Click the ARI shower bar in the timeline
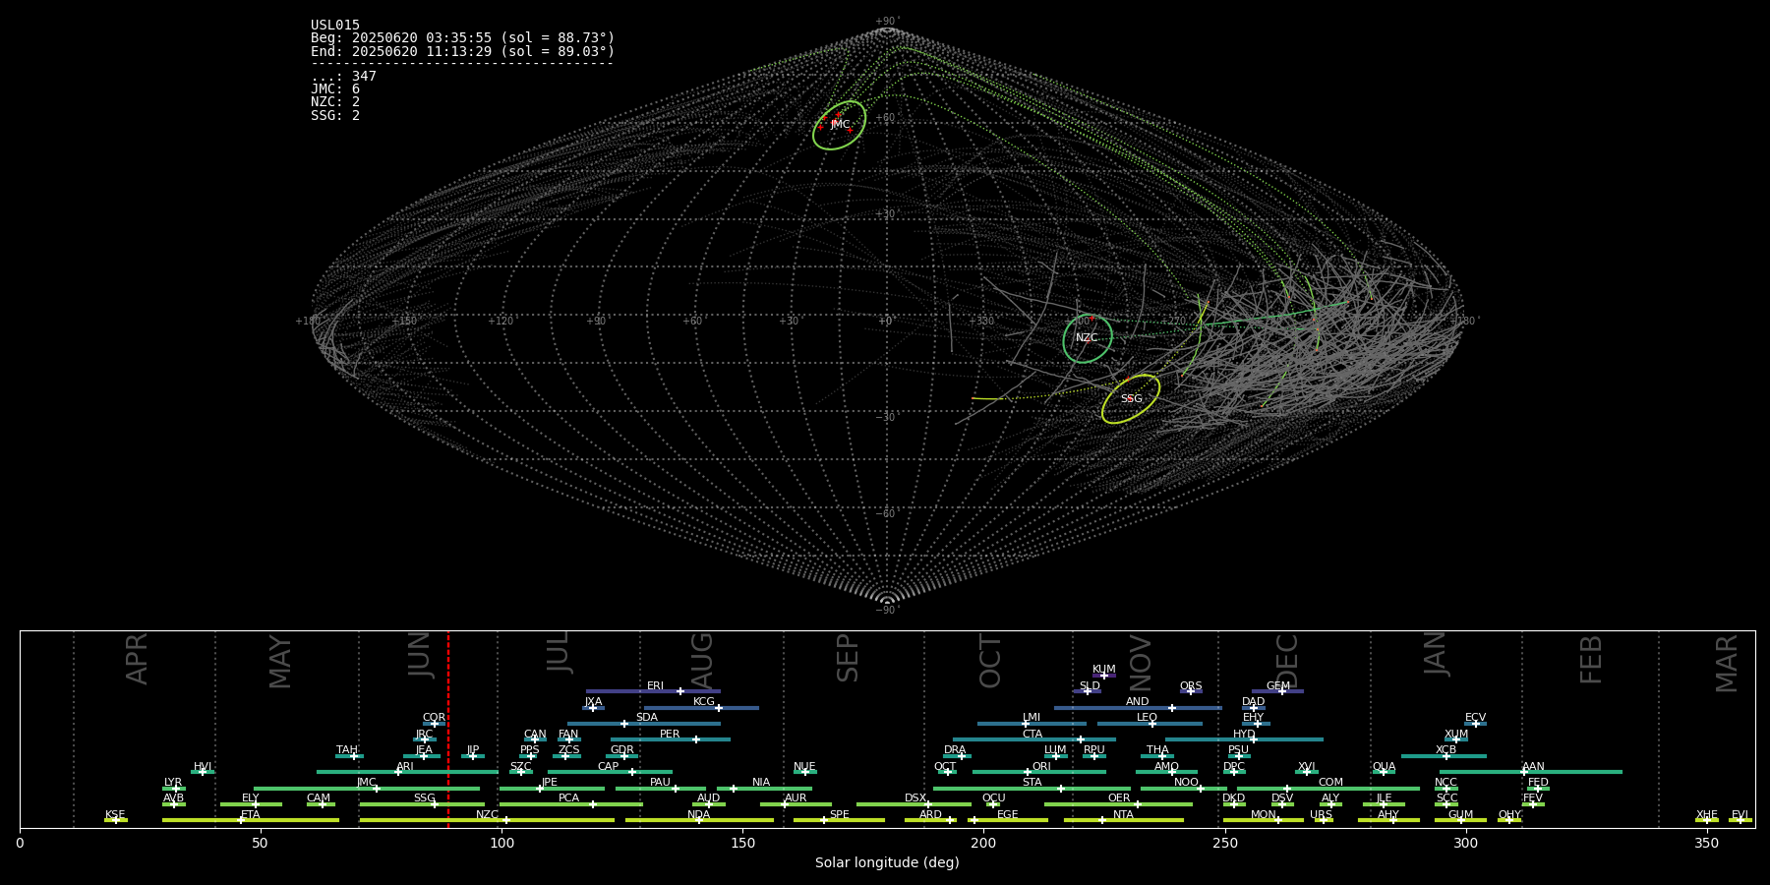Viewport: 1770px width, 885px height. pos(407,772)
